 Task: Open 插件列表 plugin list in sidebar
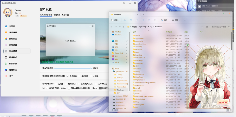[13, 70]
